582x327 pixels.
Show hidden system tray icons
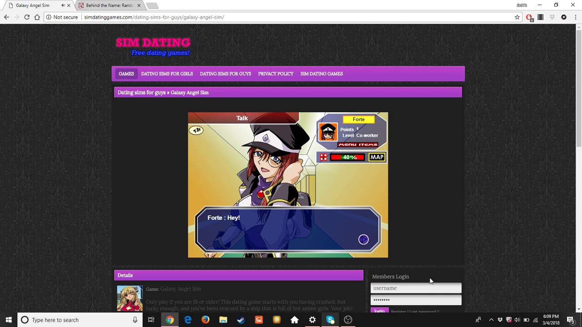click(491, 320)
